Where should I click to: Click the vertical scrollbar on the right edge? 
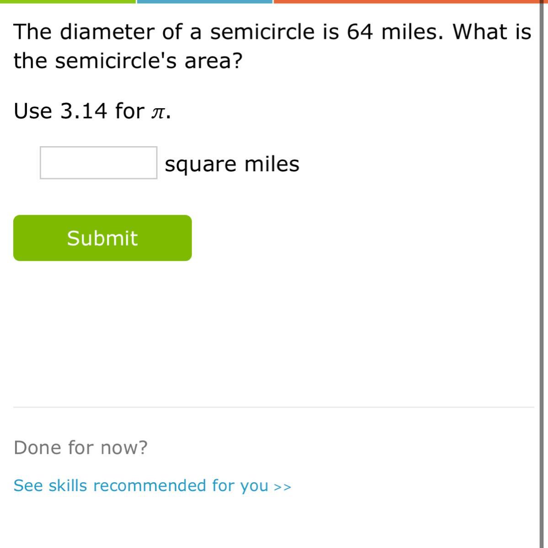click(542, 274)
